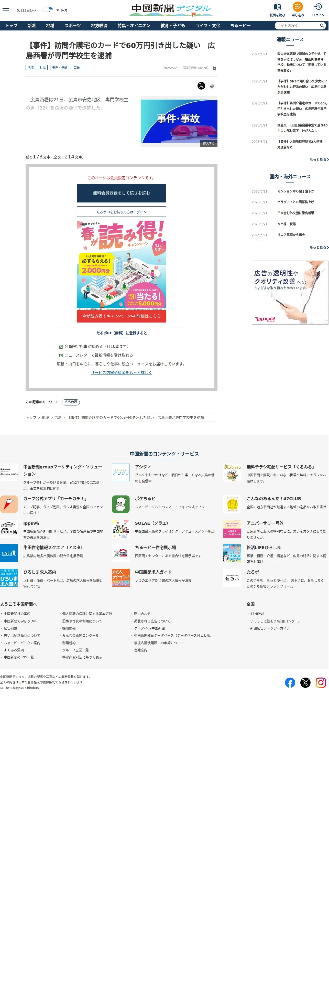Open 地域 navigation menu
329x986 pixels.
pyautogui.click(x=50, y=26)
